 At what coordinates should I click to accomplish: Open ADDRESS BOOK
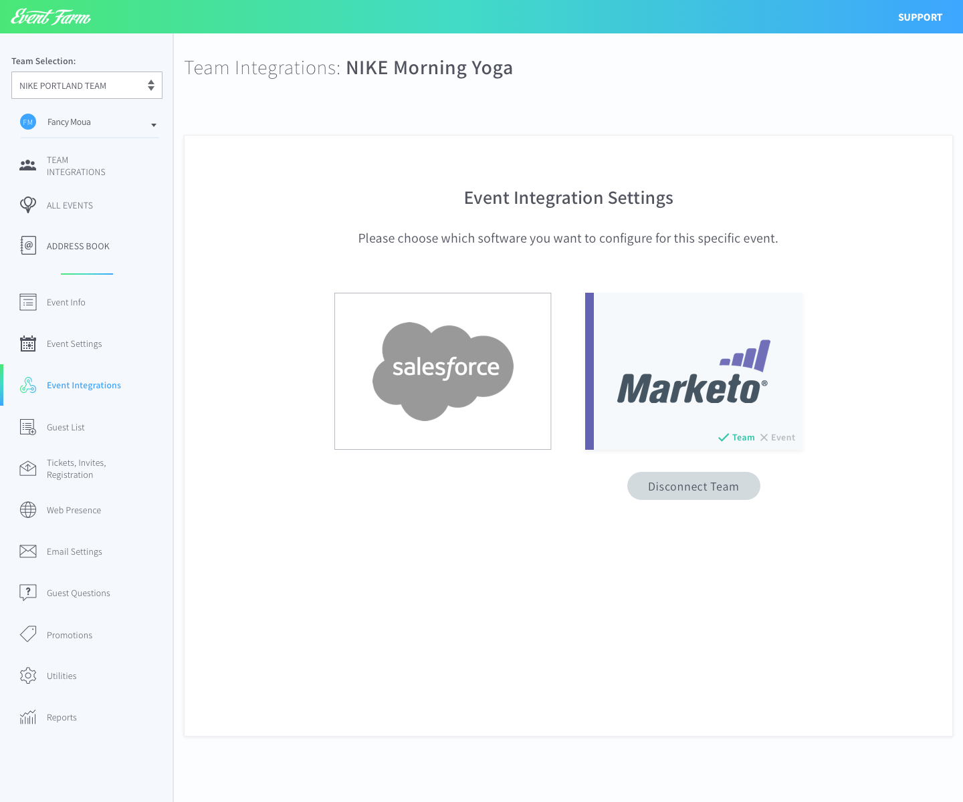(78, 246)
